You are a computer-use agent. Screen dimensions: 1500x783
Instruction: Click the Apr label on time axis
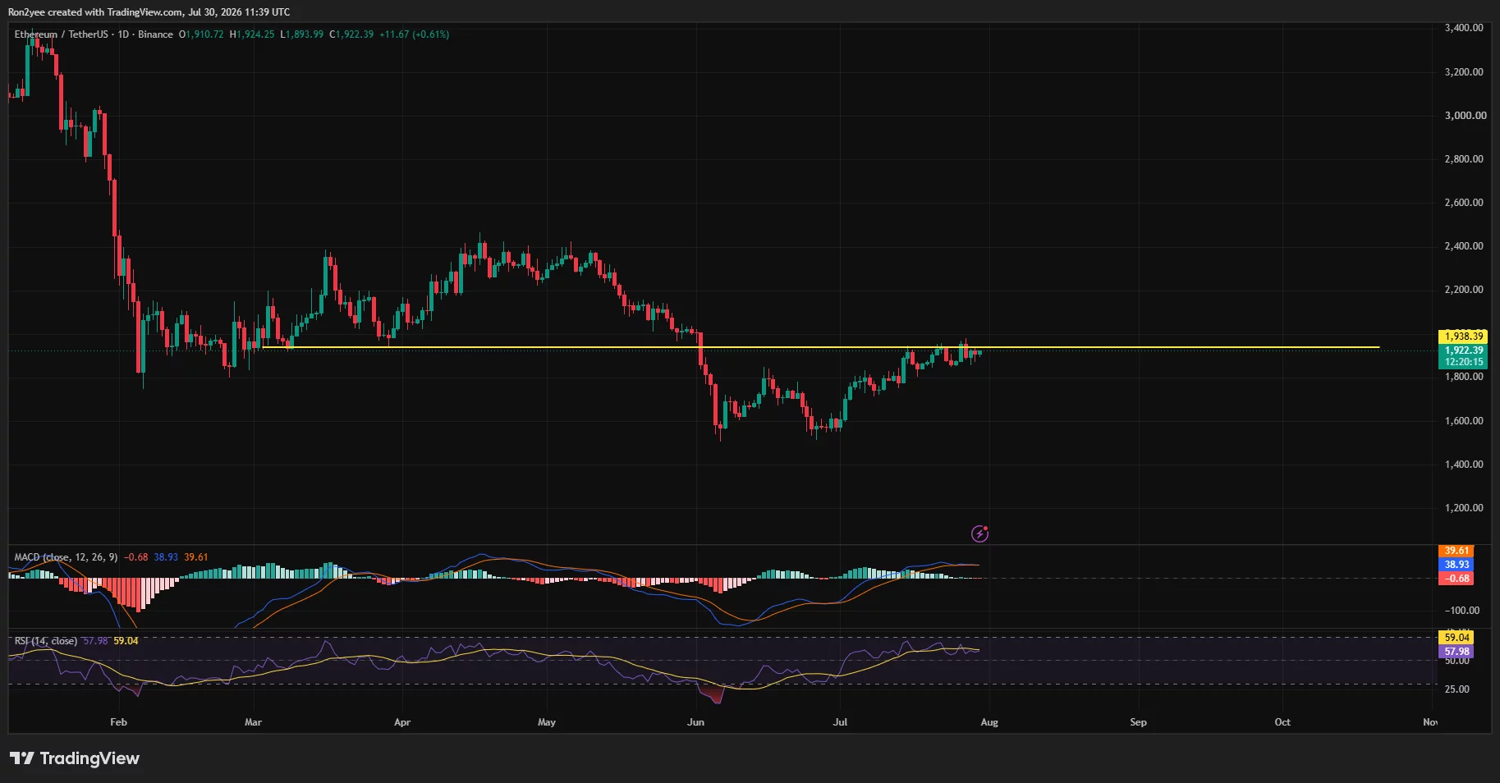(x=402, y=722)
